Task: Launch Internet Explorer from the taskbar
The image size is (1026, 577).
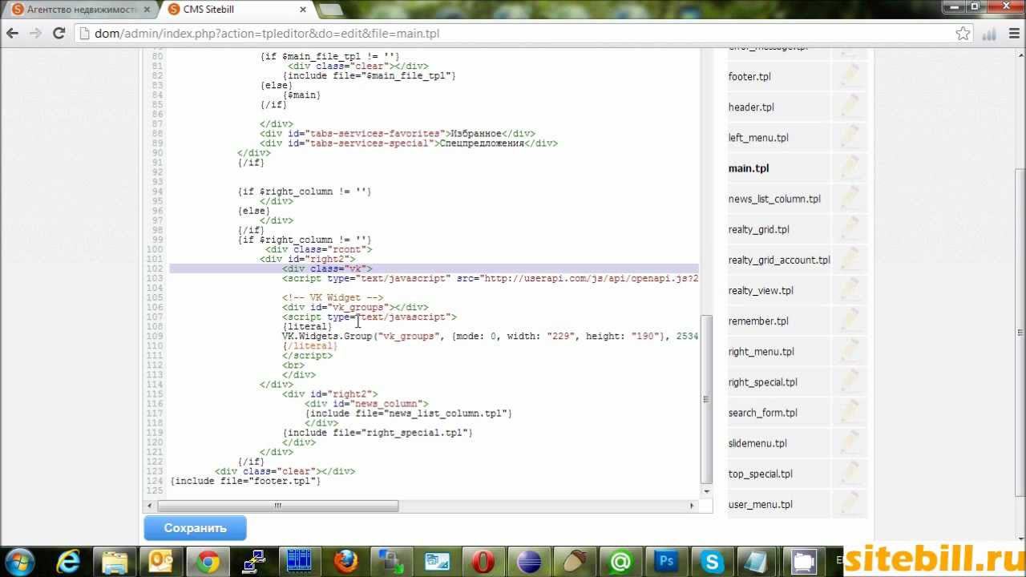Action: [x=70, y=562]
